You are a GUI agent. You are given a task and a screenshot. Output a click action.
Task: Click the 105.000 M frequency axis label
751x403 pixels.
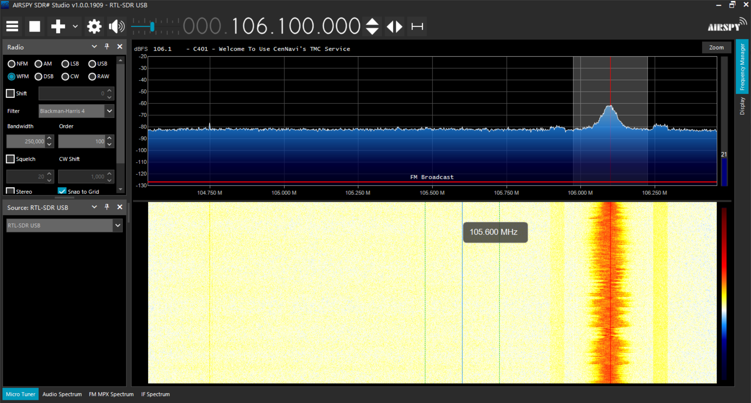click(x=284, y=193)
